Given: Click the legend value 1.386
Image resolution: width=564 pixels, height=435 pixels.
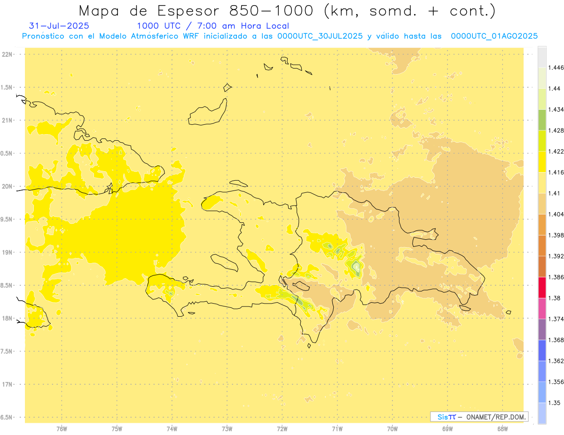Looking at the screenshot, I should point(556,277).
